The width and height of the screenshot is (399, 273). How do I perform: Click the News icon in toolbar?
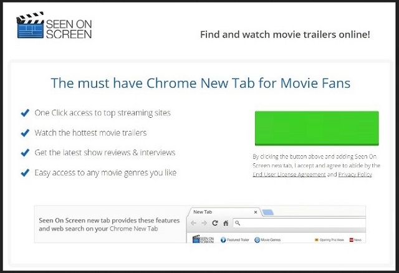click(352, 240)
